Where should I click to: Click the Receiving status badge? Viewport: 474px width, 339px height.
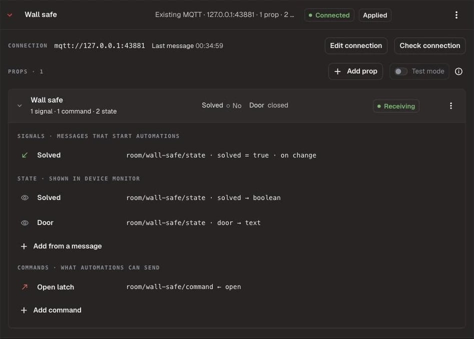(396, 106)
